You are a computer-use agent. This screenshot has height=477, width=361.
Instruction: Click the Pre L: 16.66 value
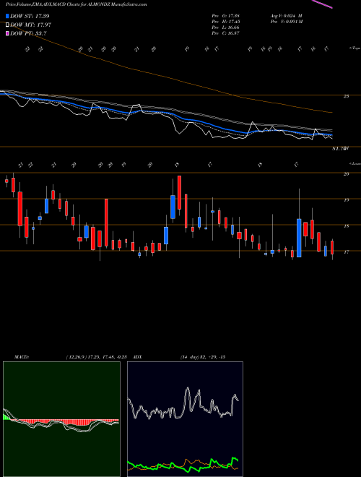pos(225,27)
